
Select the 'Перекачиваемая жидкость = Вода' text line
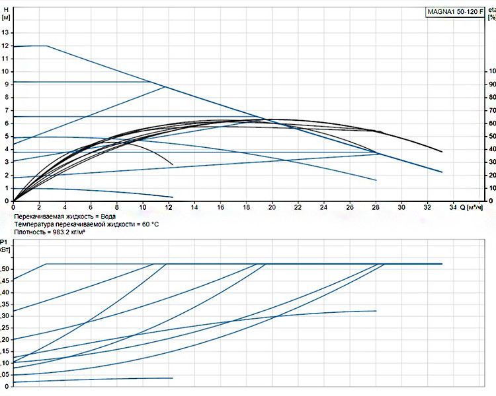click(x=65, y=216)
